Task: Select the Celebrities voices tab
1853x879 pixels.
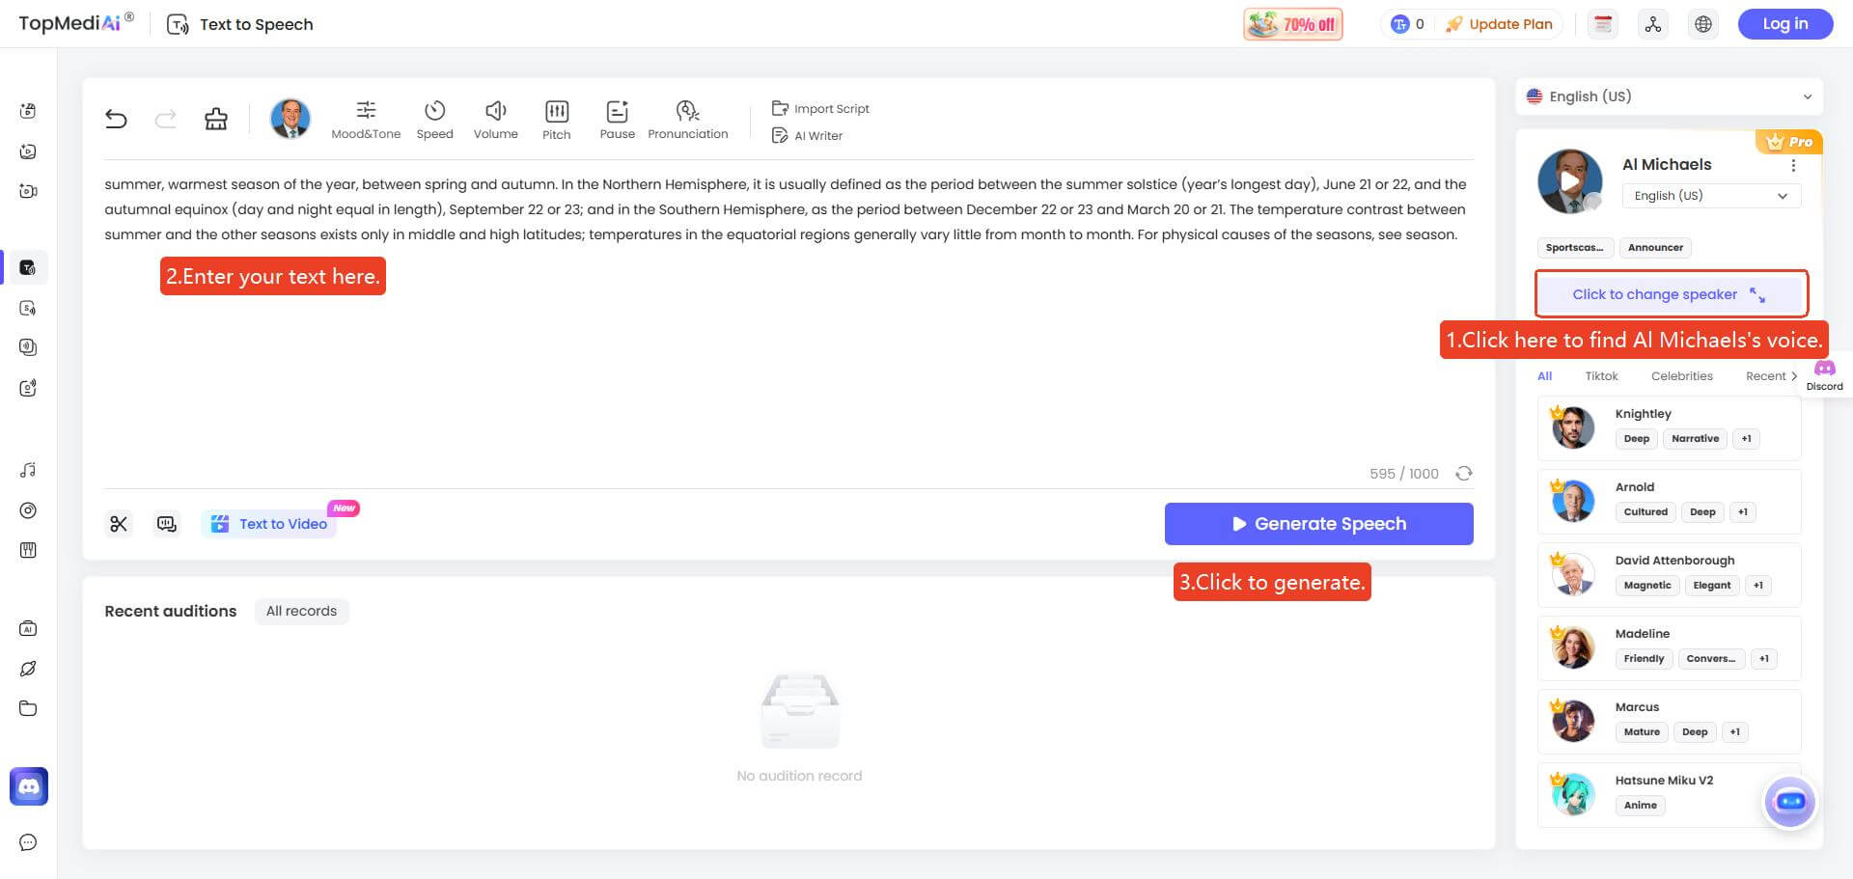Action: click(x=1681, y=376)
